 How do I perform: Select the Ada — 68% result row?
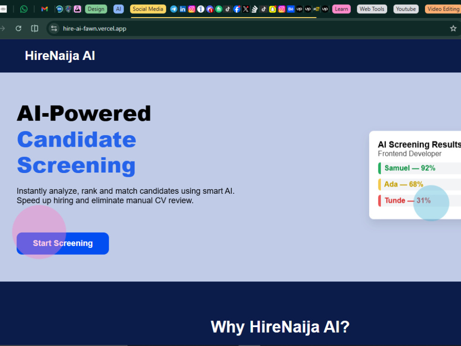420,184
